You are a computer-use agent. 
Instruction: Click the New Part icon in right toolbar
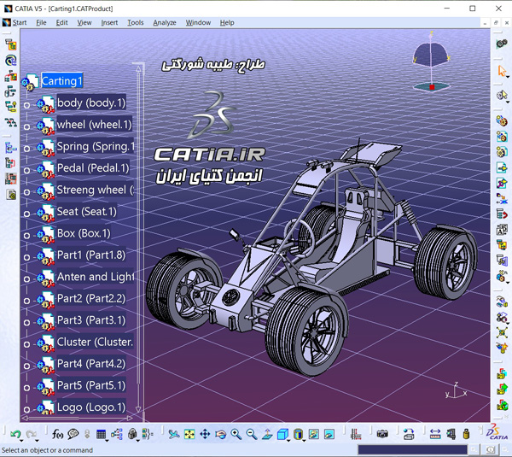(x=502, y=151)
